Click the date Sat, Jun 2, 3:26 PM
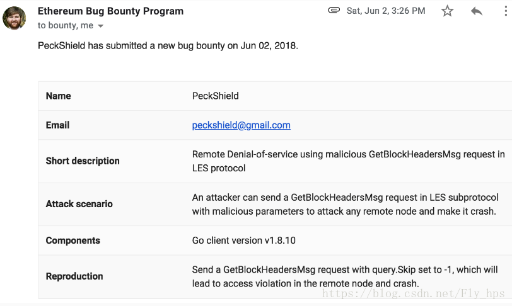The image size is (512, 306). click(x=386, y=11)
